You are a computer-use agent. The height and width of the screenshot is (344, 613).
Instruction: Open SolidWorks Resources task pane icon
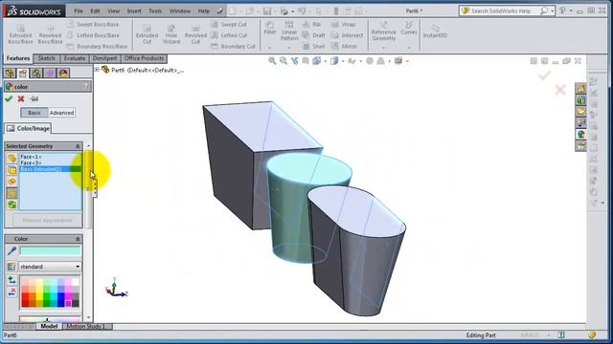click(581, 89)
